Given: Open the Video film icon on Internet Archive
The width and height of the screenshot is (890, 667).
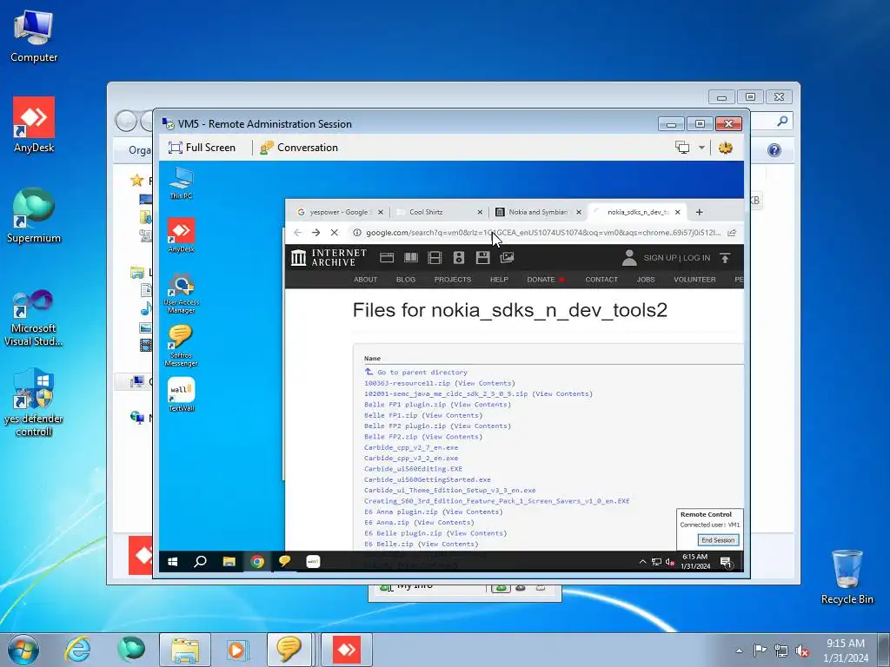Looking at the screenshot, I should (x=435, y=258).
